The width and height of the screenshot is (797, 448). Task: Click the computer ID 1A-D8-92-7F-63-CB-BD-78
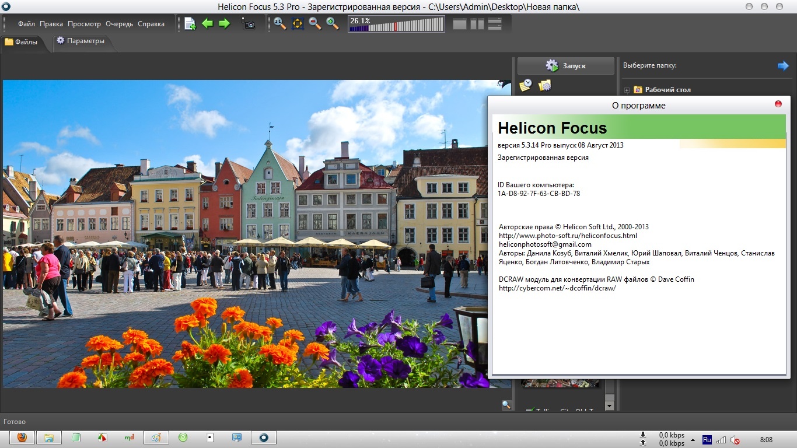tap(539, 194)
